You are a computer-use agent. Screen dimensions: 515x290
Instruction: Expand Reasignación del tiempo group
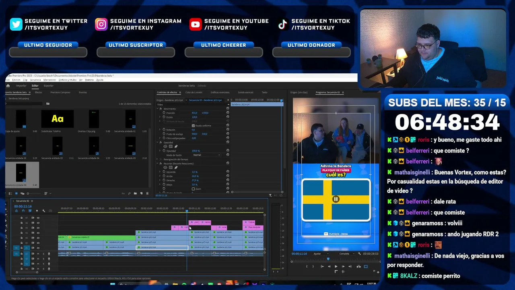tap(157, 159)
